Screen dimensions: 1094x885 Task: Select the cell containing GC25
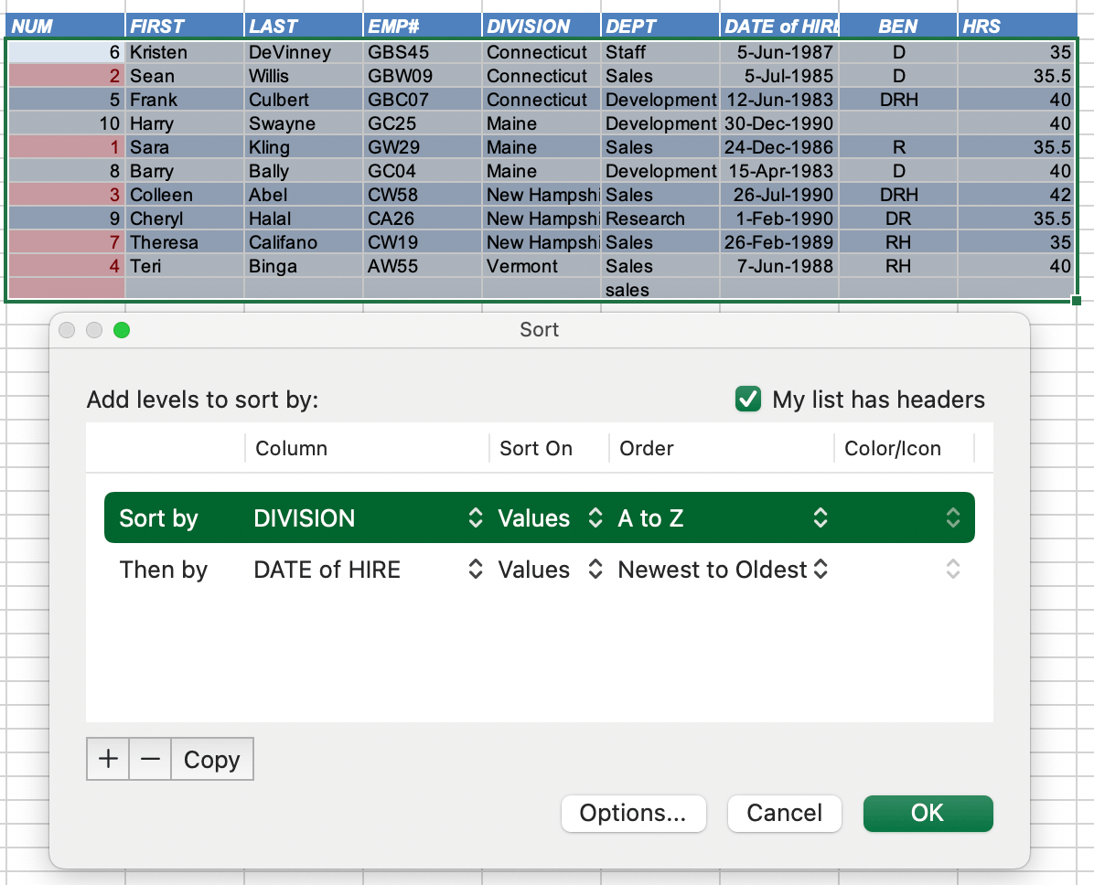point(422,123)
